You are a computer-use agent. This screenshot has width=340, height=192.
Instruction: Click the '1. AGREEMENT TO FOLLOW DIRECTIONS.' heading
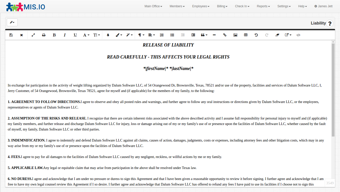tap(44, 102)
